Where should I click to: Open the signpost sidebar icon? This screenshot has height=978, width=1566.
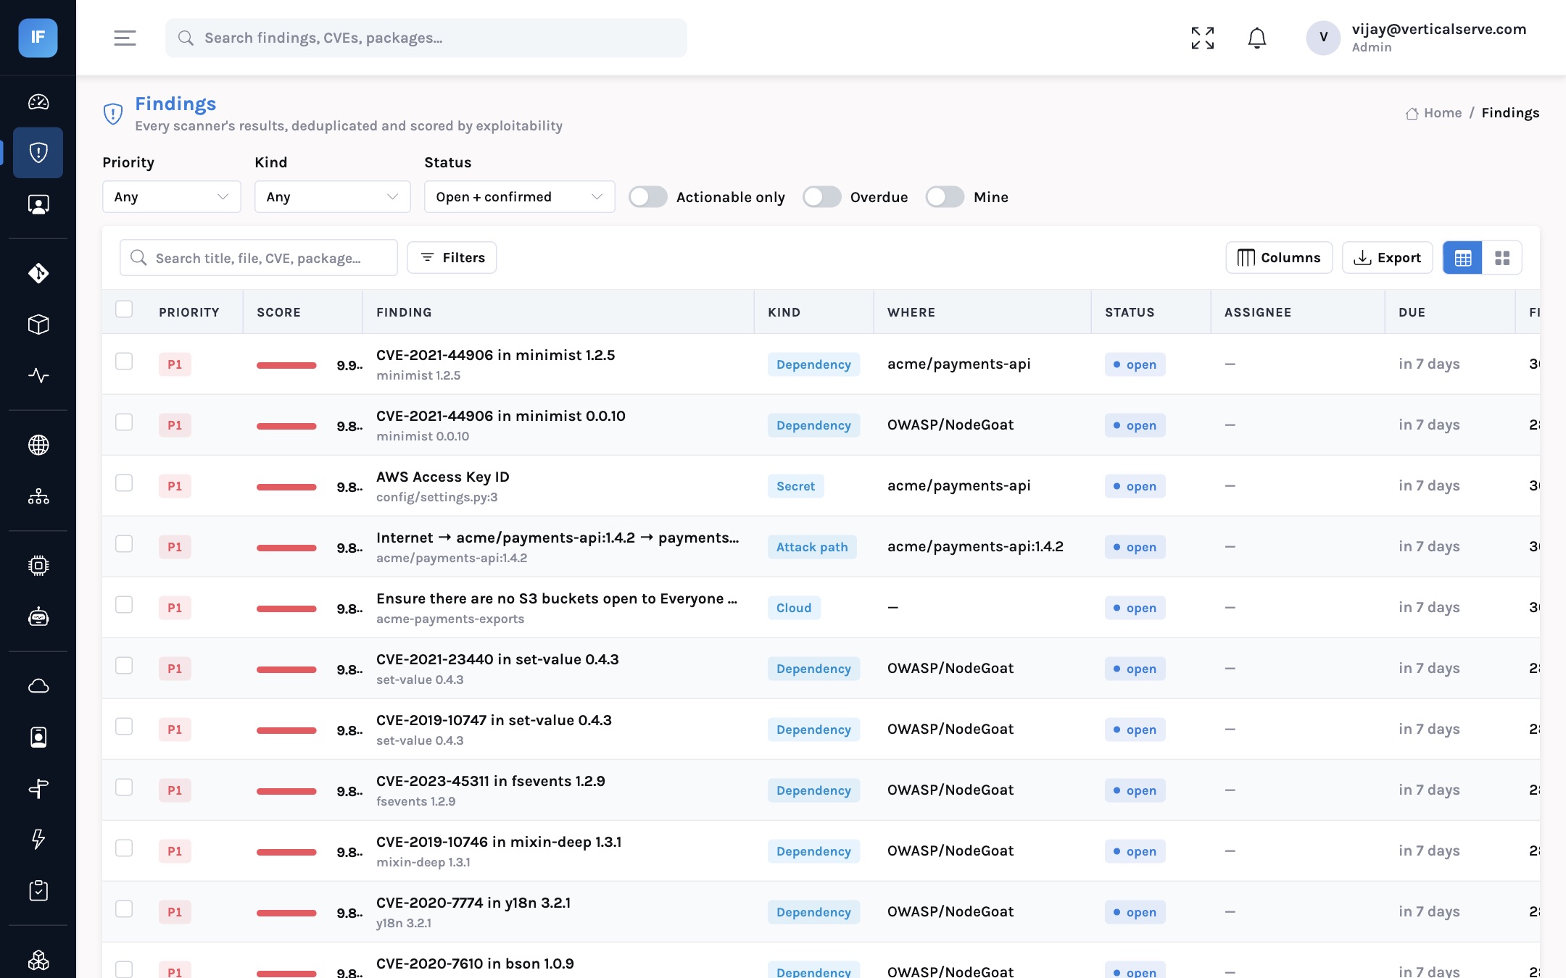(38, 788)
